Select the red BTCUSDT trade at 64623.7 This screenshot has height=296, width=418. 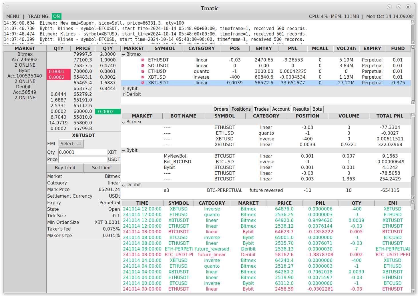[x=266, y=232]
